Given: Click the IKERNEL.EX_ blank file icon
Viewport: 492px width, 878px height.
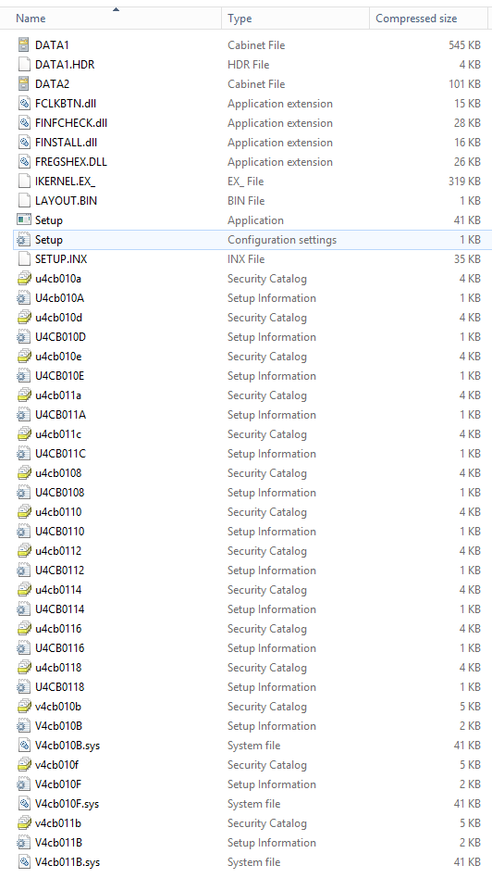Looking at the screenshot, I should click(24, 182).
